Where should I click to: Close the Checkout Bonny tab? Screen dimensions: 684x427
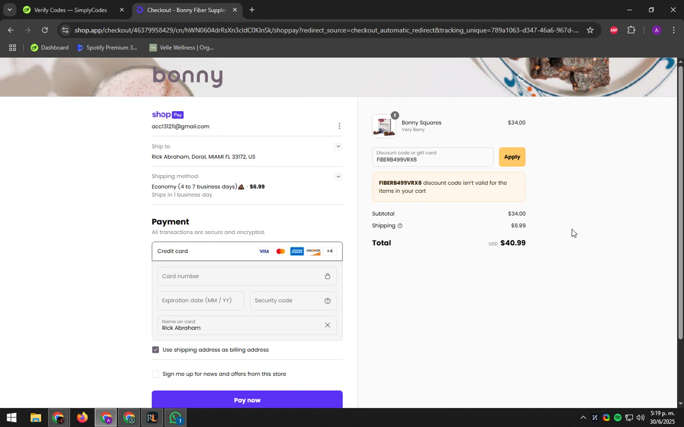(x=235, y=10)
